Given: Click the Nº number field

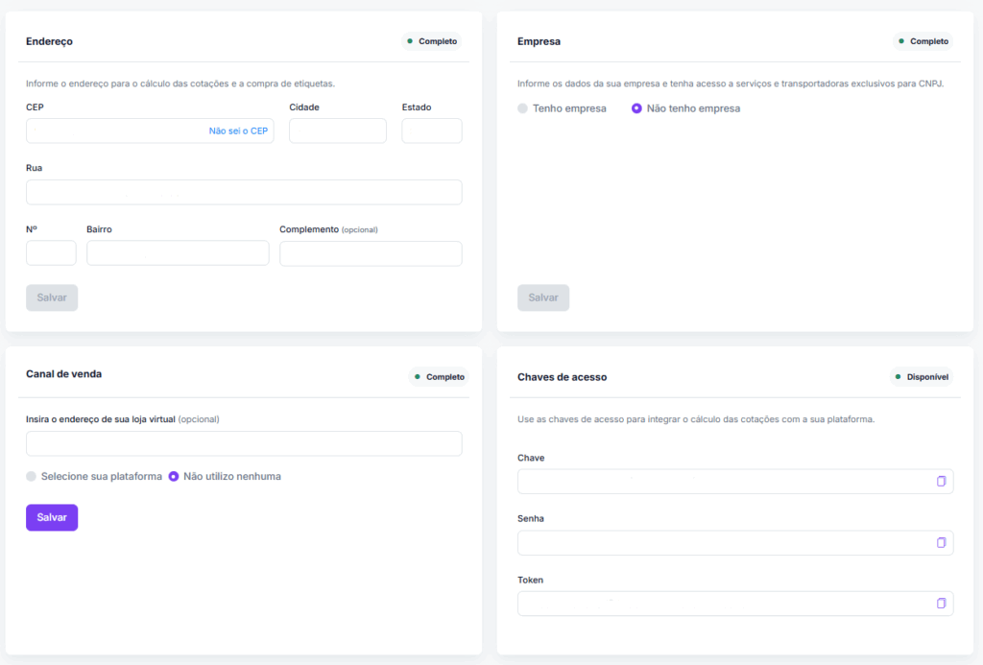Looking at the screenshot, I should (51, 253).
